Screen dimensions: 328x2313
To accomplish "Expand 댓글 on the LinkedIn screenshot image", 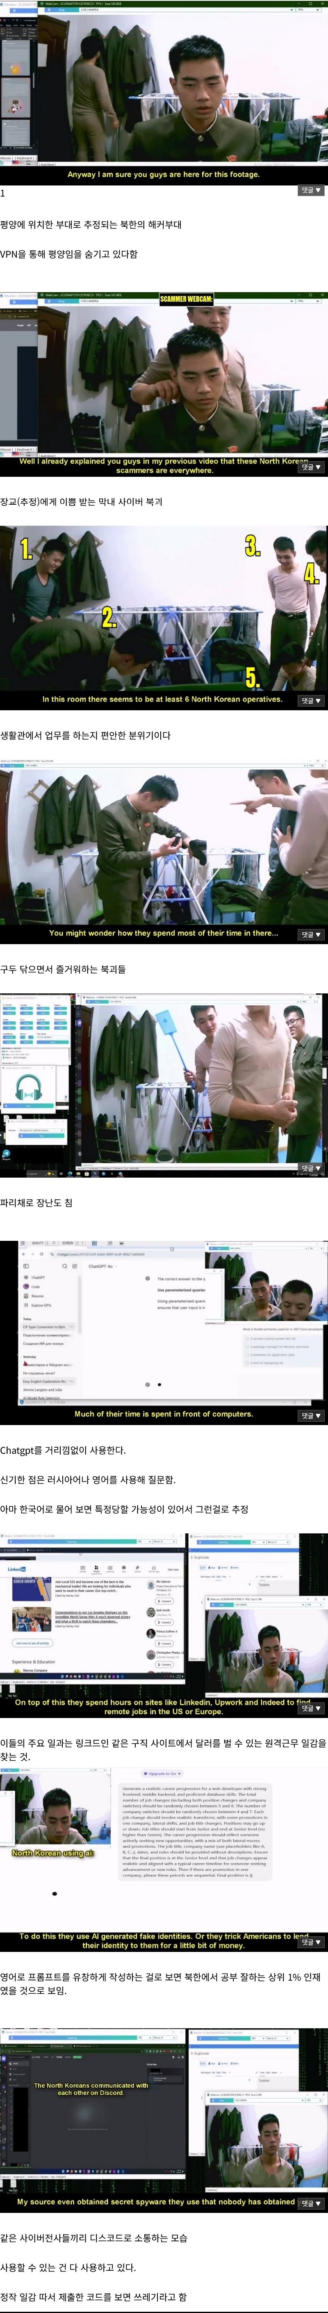I will tap(310, 1709).
